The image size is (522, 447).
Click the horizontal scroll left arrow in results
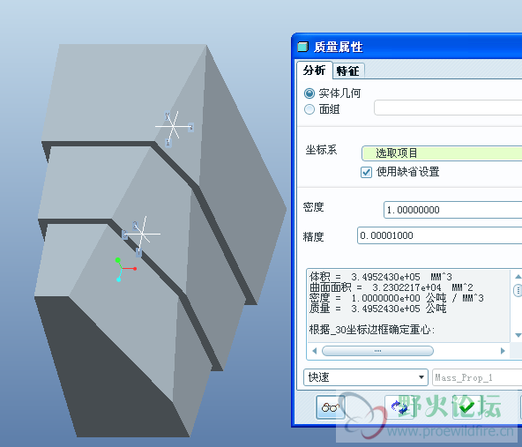314,351
